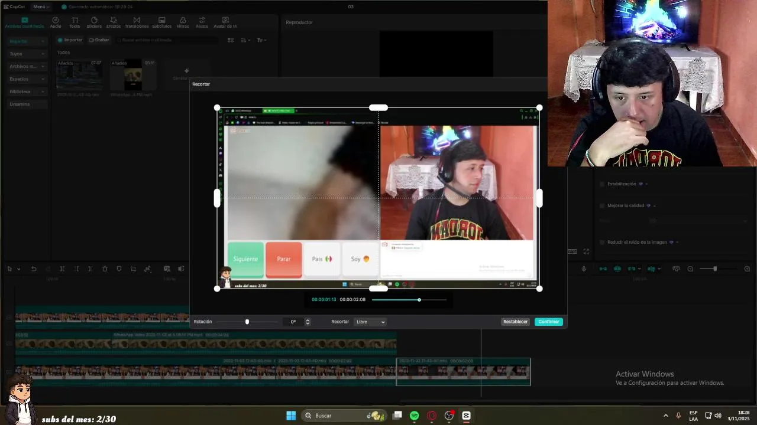Select the Archivos multimedia tab
The height and width of the screenshot is (425, 757).
tap(24, 22)
